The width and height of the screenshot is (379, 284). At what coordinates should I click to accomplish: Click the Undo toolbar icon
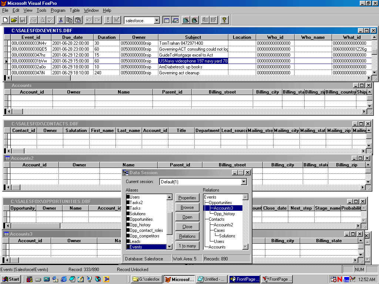pyautogui.click(x=89, y=20)
